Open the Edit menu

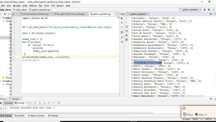pos(3,6)
